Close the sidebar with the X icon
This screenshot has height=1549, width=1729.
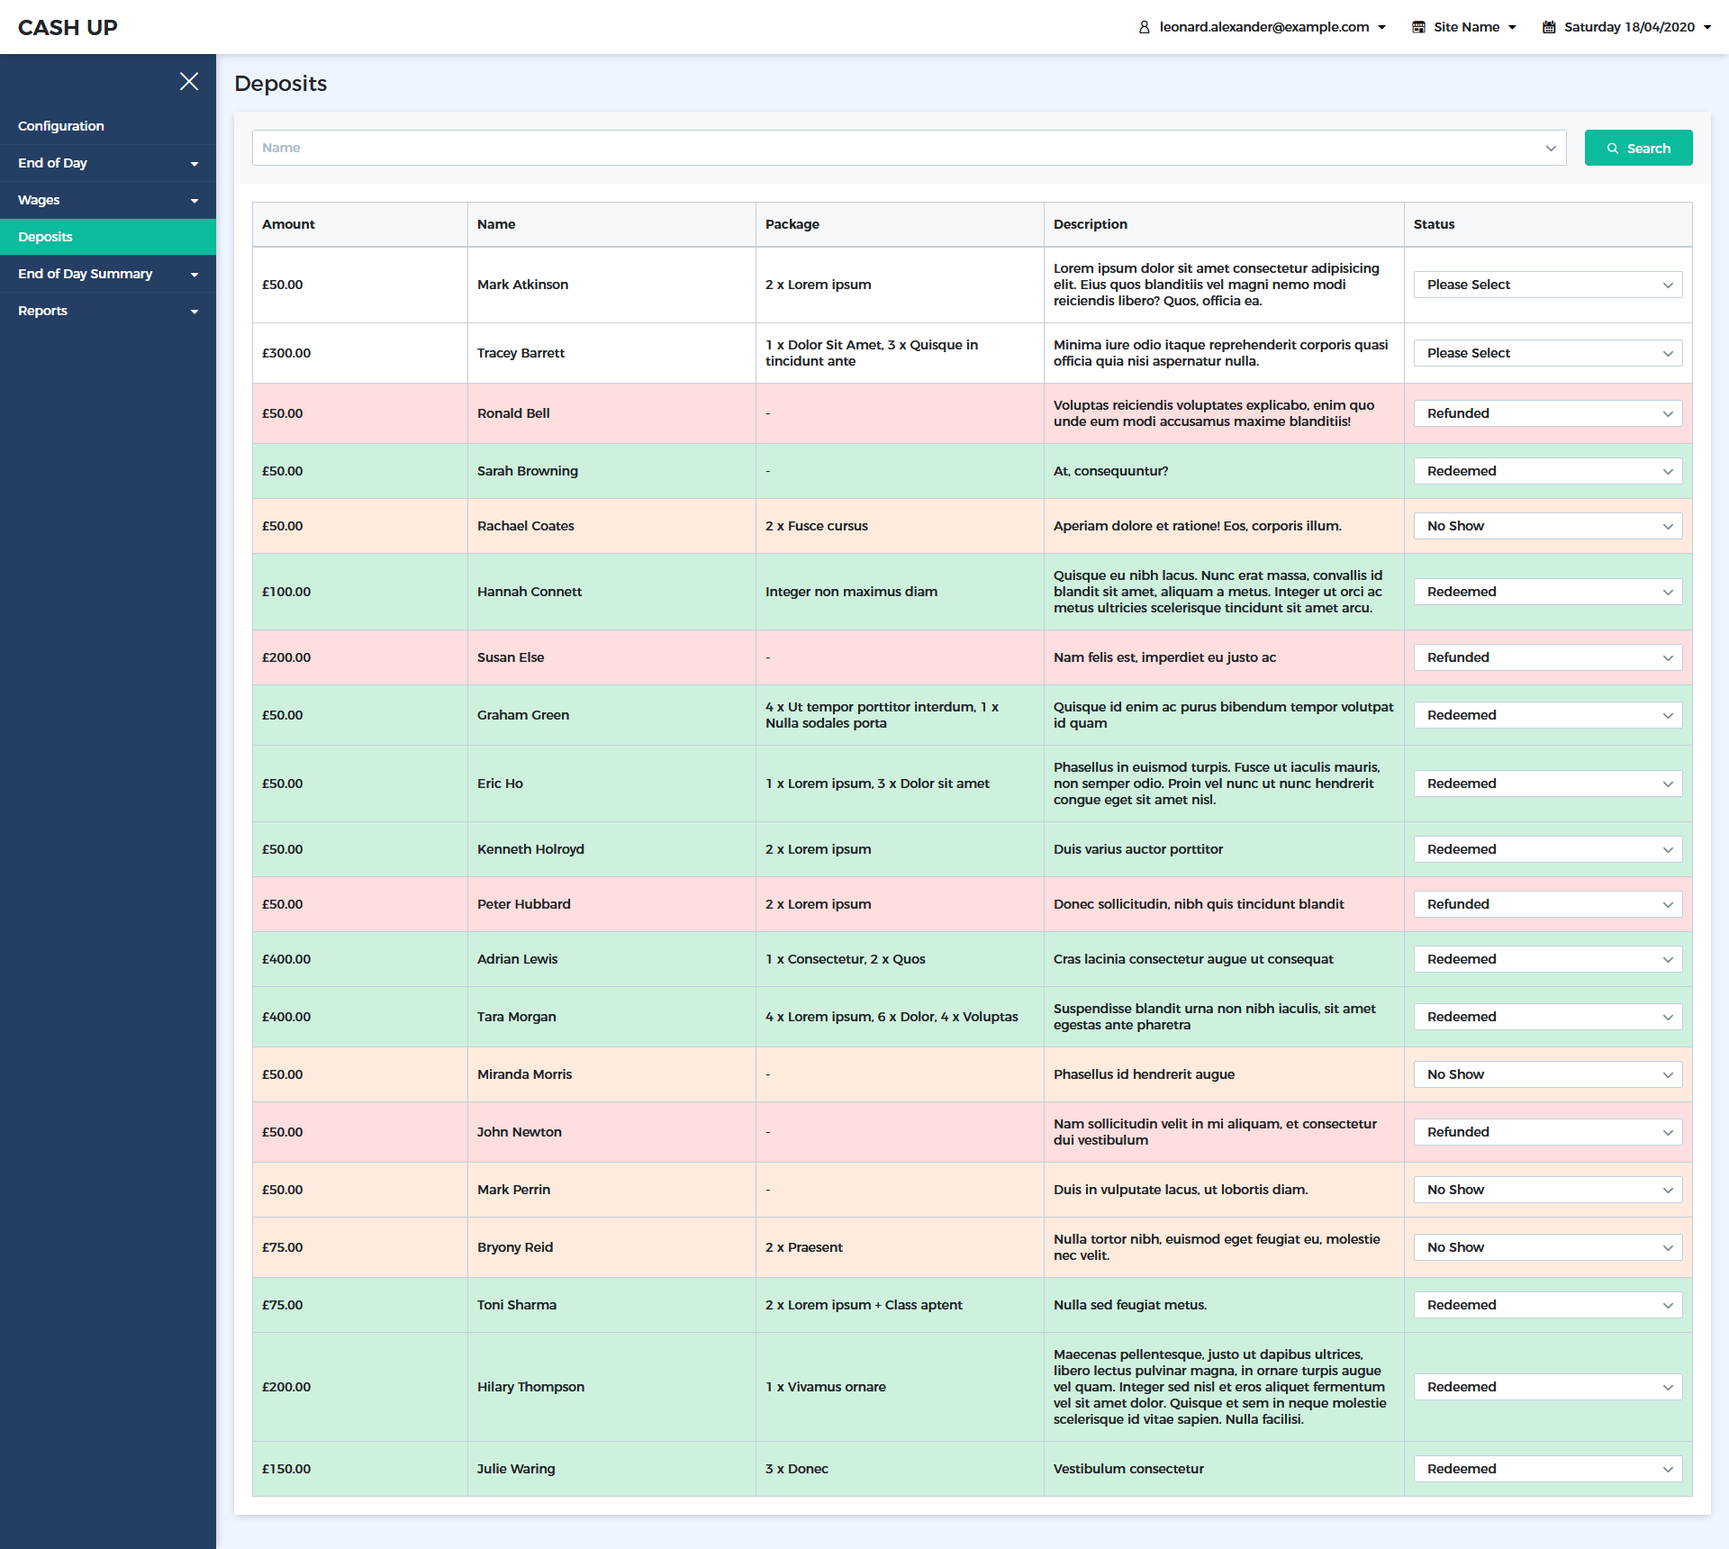pyautogui.click(x=189, y=82)
